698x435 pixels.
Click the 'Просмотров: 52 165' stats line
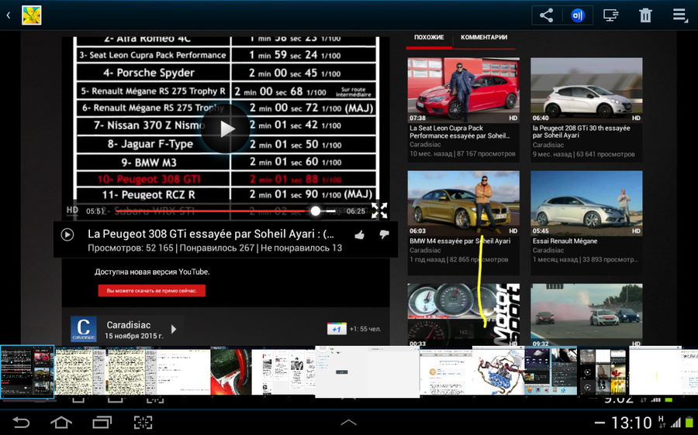coord(215,248)
